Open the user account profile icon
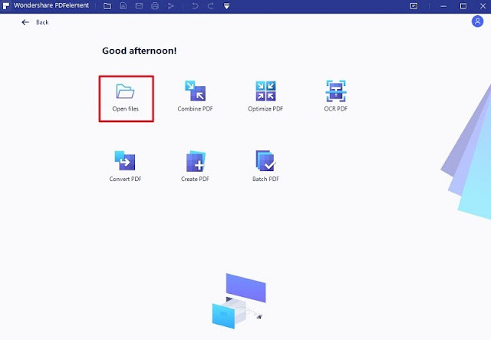This screenshot has height=340, width=491. click(x=477, y=21)
